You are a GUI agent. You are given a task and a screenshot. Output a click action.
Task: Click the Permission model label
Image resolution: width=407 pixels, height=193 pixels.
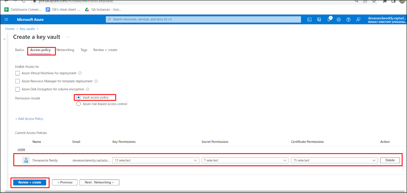click(27, 98)
